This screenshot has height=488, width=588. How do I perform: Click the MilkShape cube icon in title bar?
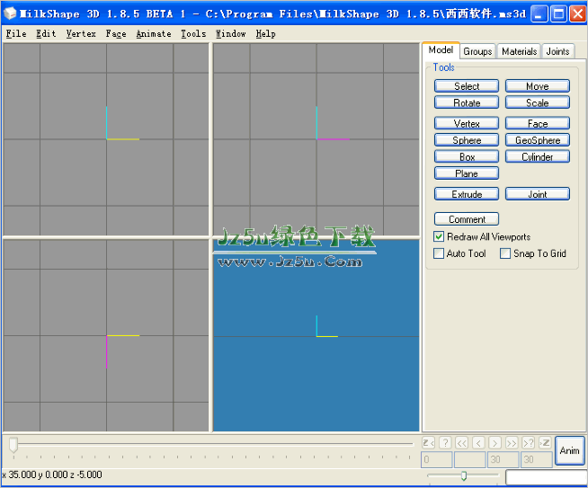point(11,13)
